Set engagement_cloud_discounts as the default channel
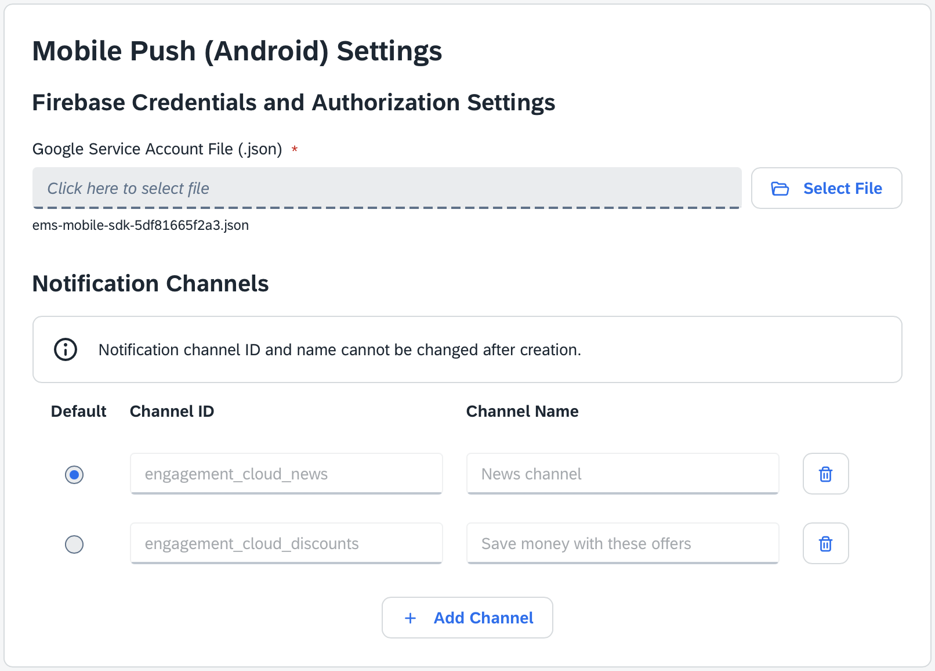 [74, 544]
